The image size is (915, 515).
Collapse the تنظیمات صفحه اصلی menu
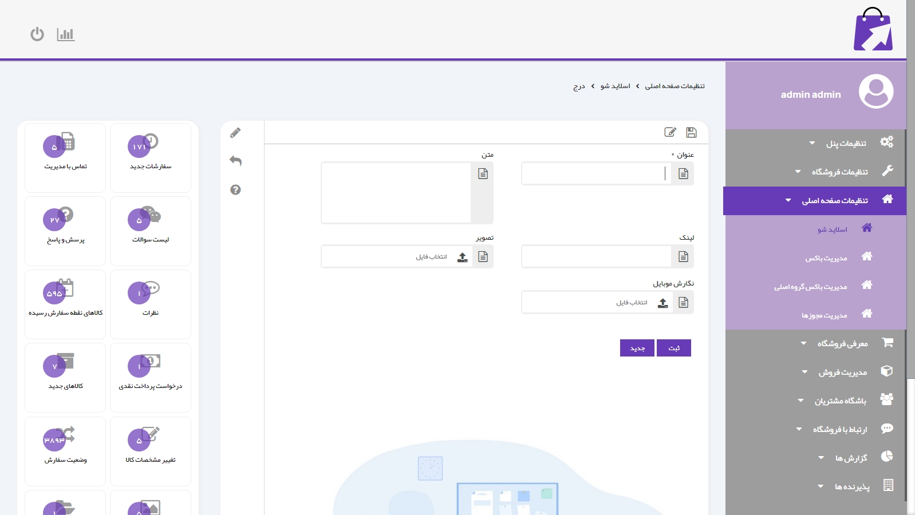[x=834, y=200]
